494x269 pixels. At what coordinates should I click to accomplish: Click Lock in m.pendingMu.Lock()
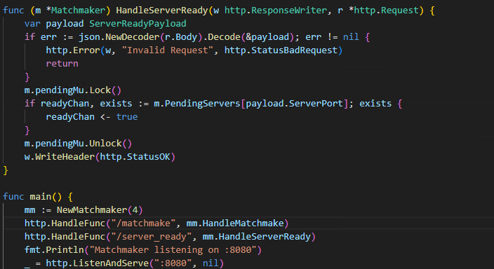tap(100, 90)
